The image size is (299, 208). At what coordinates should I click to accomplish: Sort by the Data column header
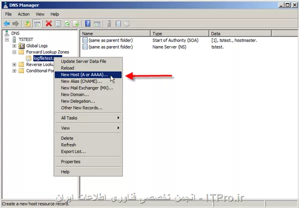tap(240, 34)
